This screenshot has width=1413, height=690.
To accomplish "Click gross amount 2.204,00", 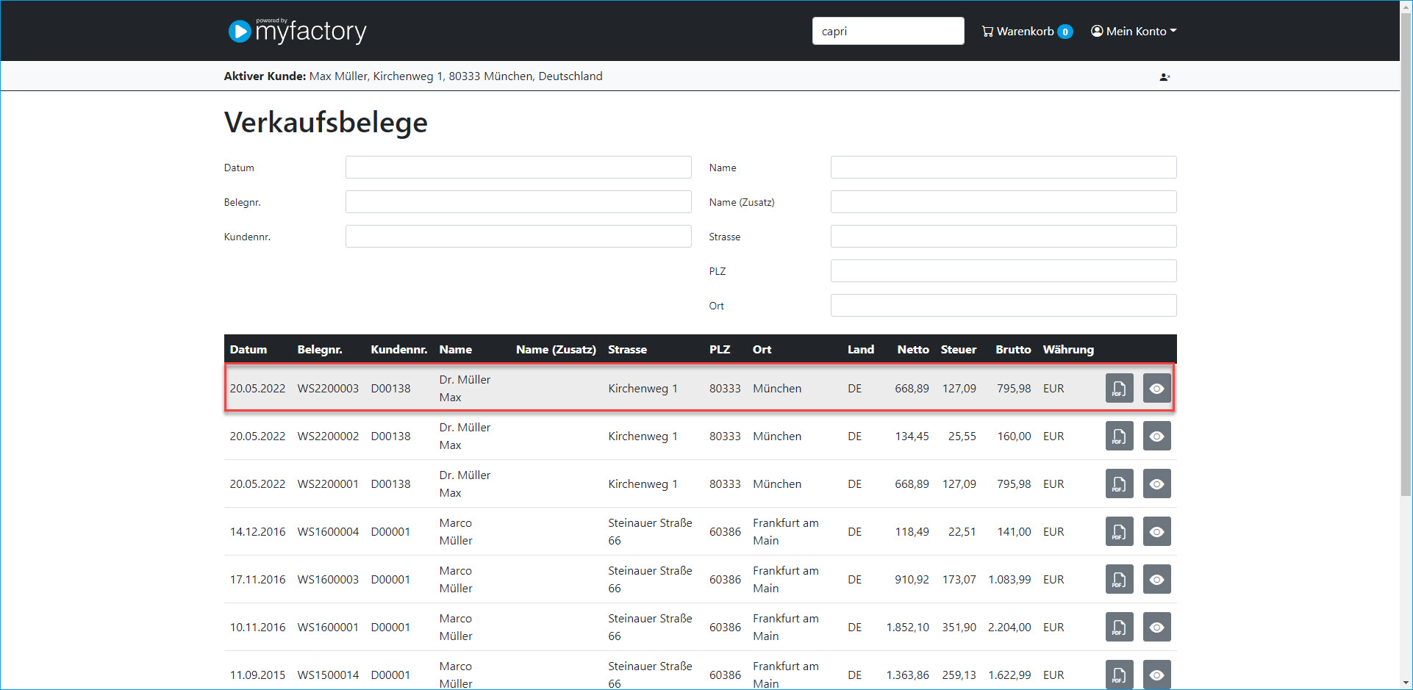I will point(1009,628).
